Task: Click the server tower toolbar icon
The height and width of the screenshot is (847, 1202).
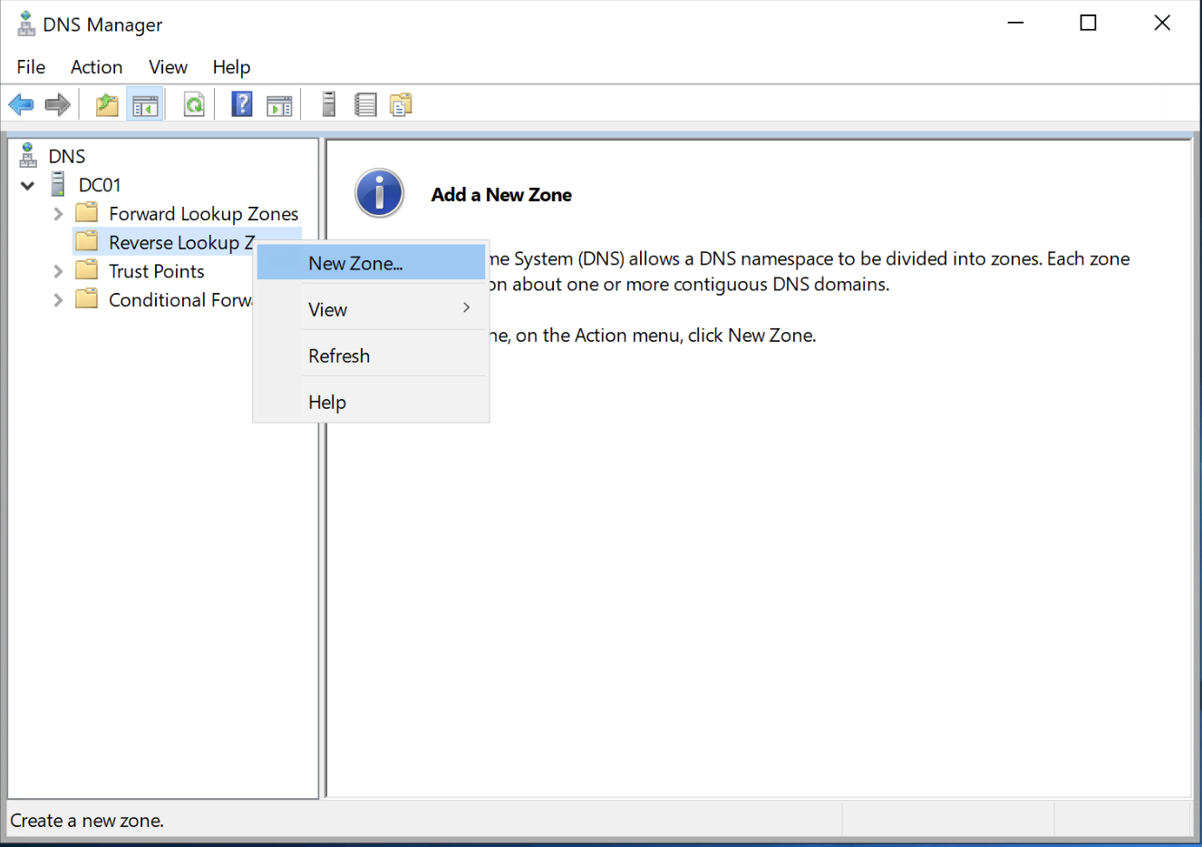Action: click(x=329, y=105)
